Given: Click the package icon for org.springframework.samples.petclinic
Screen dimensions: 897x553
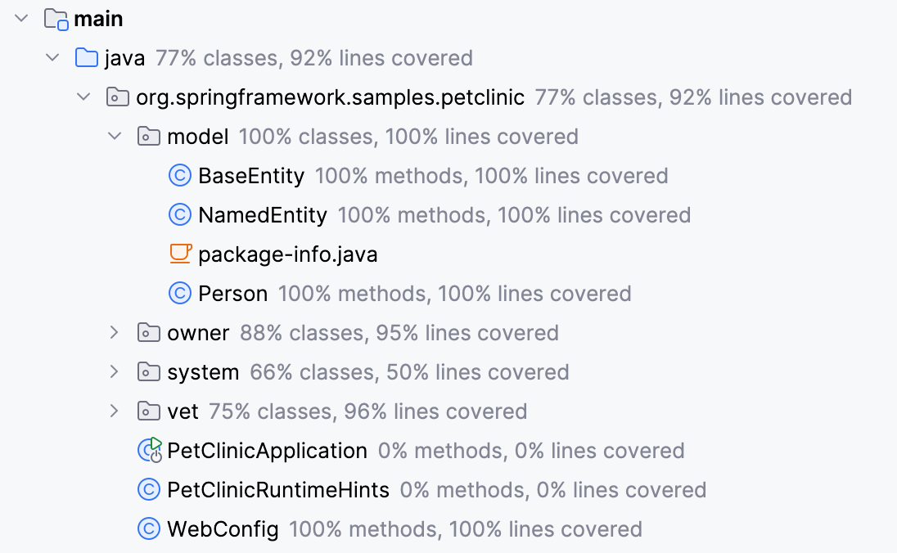Looking at the screenshot, I should [117, 97].
